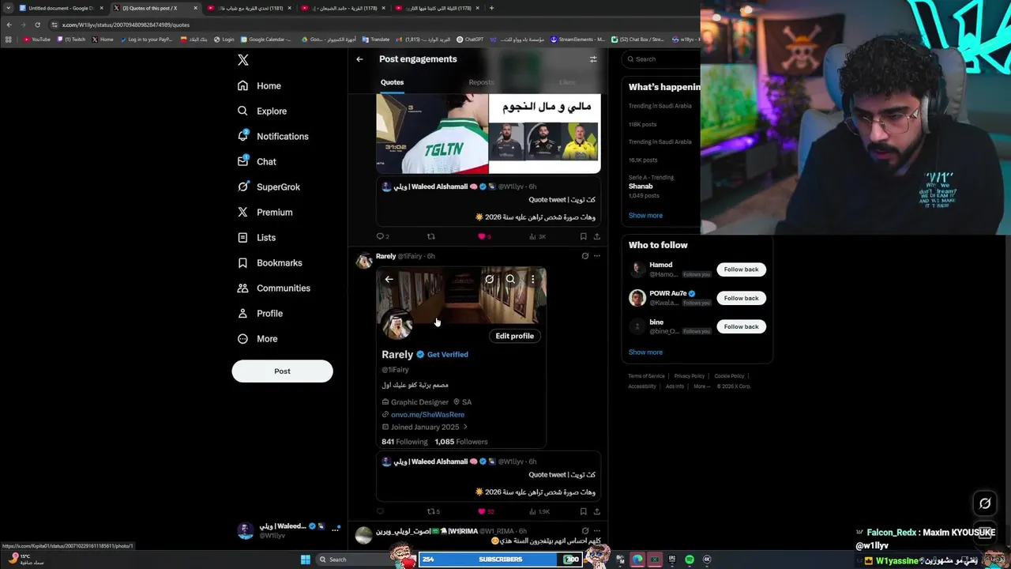Open the floating Grok button at the edge
The image size is (1011, 569).
985,503
